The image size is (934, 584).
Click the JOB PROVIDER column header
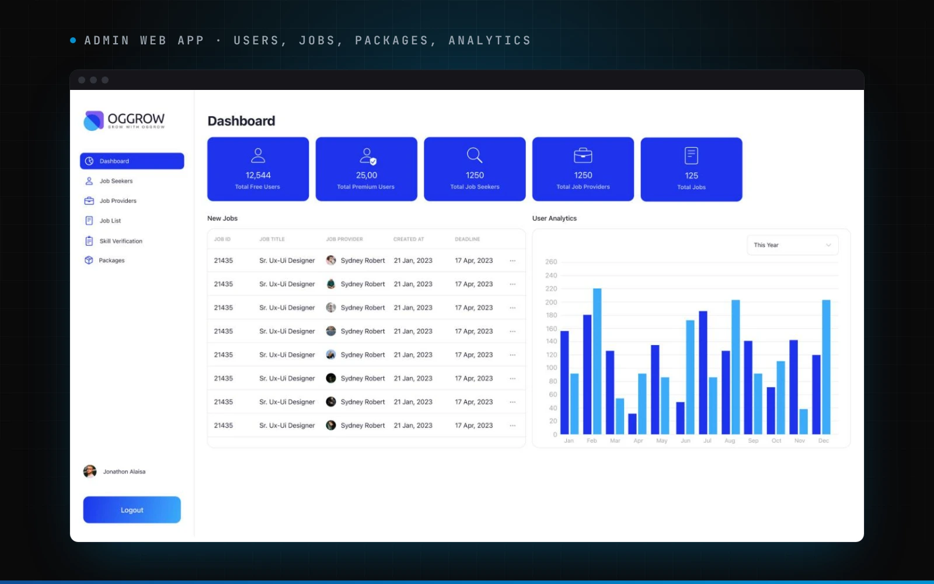(344, 239)
